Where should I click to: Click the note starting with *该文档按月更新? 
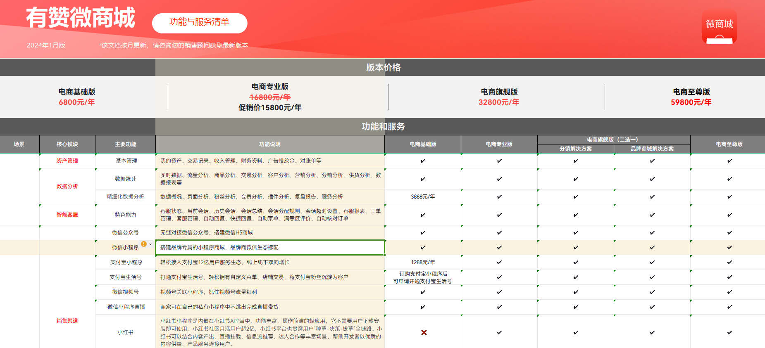click(173, 45)
